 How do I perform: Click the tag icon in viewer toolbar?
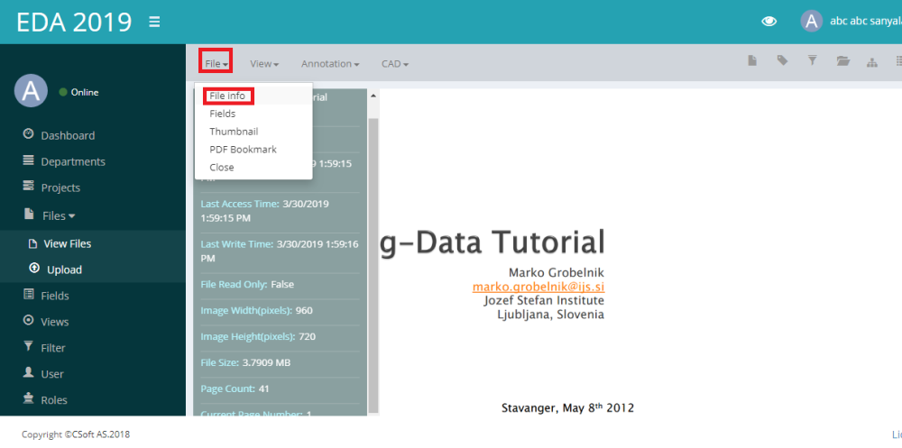[x=782, y=60]
